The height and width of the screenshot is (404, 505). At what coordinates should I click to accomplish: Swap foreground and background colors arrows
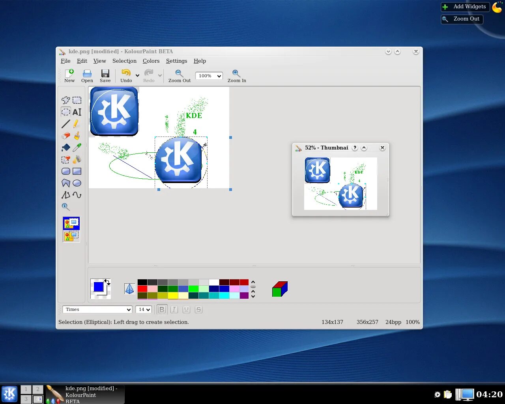[107, 282]
